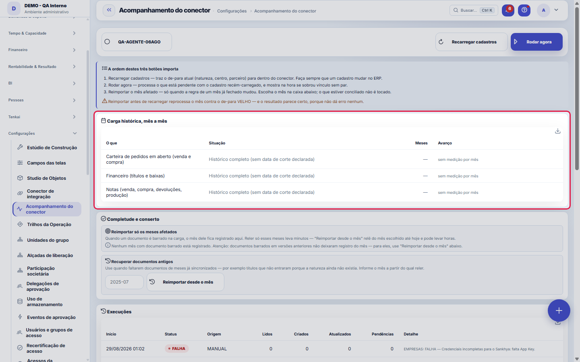This screenshot has height=362, width=580.
Task: Open Configurações breadcrumb link
Action: tap(232, 11)
